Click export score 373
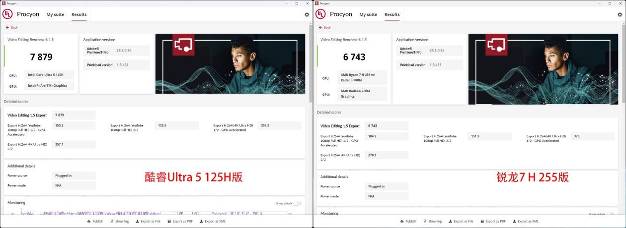This screenshot has height=228, width=626. click(593, 136)
